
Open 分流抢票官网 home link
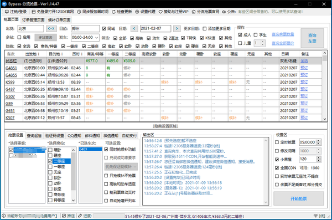pyautogui.click(x=205, y=12)
